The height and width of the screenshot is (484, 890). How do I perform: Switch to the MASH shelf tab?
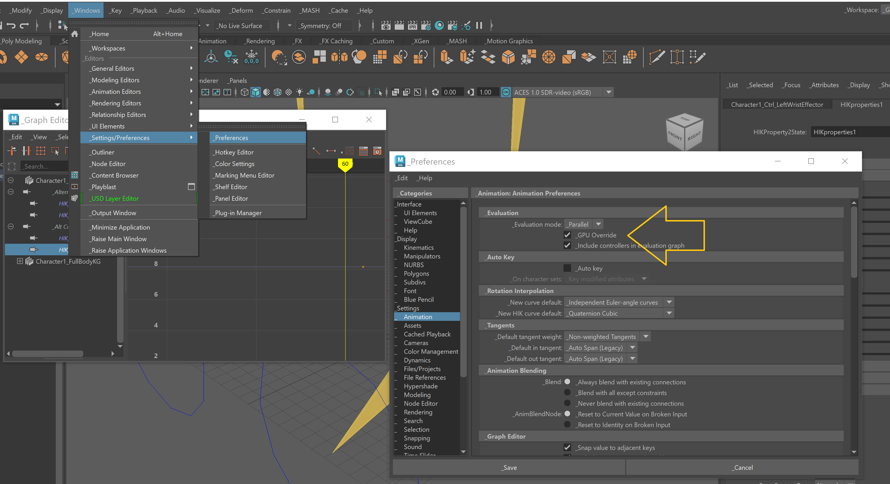click(x=456, y=41)
